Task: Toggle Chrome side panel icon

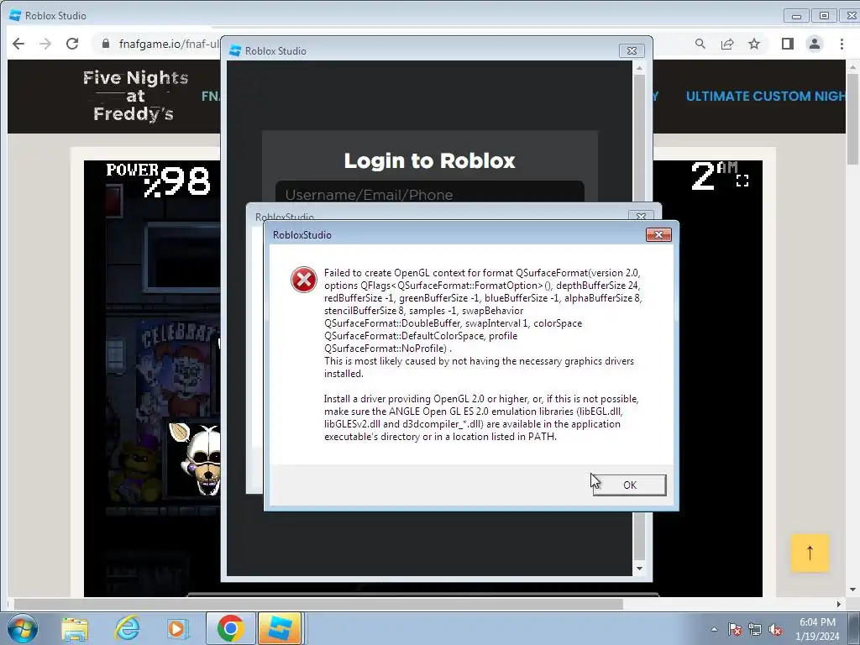Action: (788, 44)
